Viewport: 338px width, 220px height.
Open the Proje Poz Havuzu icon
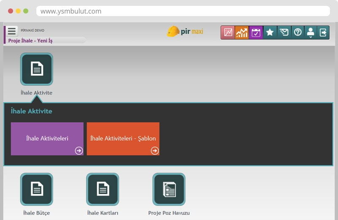tap(169, 189)
